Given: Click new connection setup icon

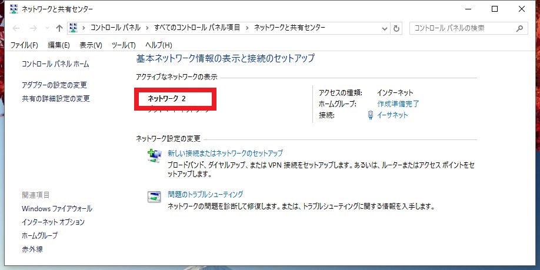Looking at the screenshot, I should [154, 156].
